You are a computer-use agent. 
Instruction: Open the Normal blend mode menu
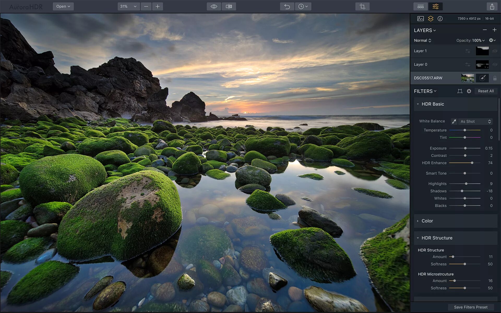[422, 40]
